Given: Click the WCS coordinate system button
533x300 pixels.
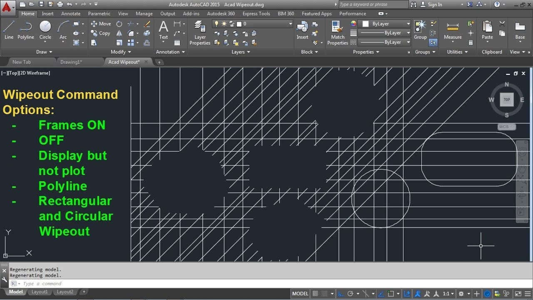Looking at the screenshot, I should coord(507,127).
